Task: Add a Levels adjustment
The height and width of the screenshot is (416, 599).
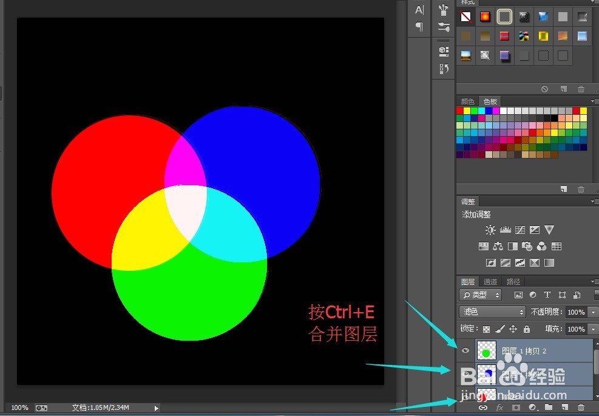Action: coord(505,230)
